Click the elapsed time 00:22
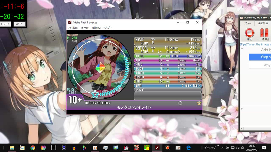The height and width of the screenshot is (152, 271). click(x=71, y=90)
